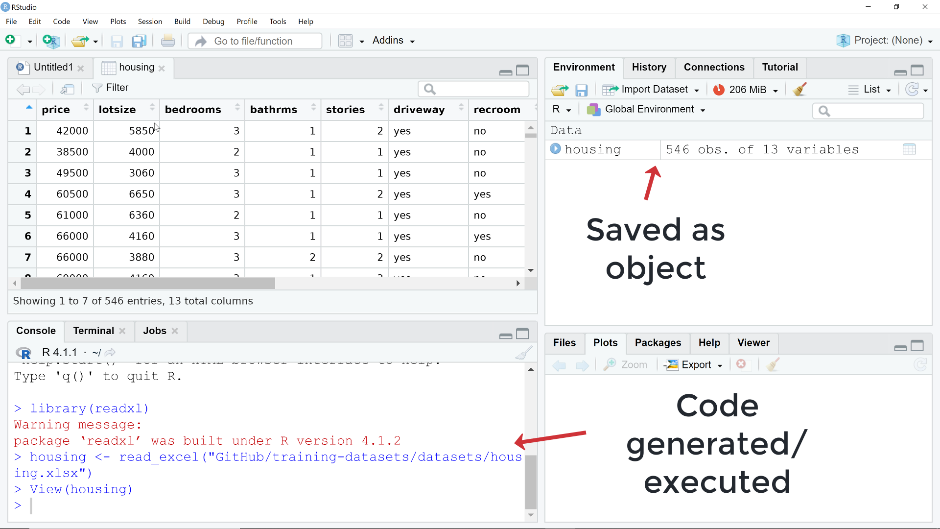Click the Print current file icon

pyautogui.click(x=168, y=41)
